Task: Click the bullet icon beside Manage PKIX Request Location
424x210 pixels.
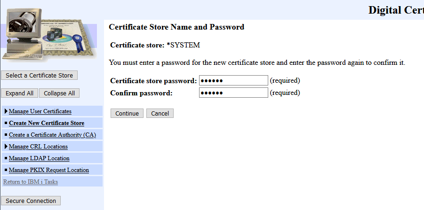Action: coord(6,170)
